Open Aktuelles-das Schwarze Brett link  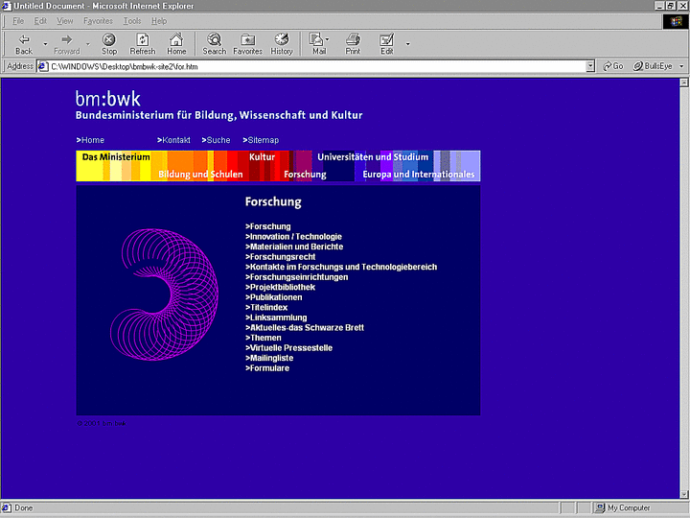pos(305,328)
